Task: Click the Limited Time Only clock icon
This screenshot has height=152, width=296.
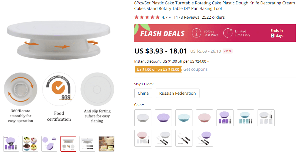Action: (228, 33)
